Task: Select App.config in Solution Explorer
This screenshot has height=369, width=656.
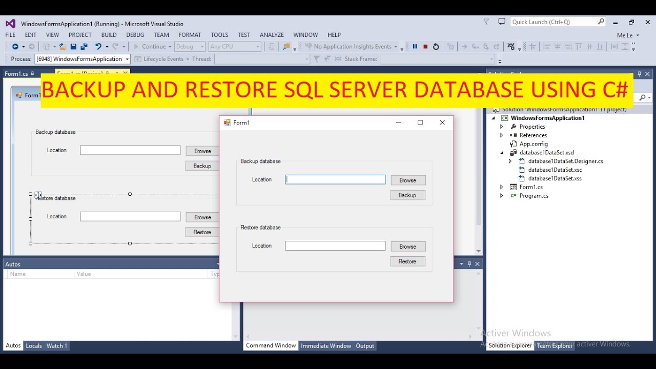Action: coord(534,144)
